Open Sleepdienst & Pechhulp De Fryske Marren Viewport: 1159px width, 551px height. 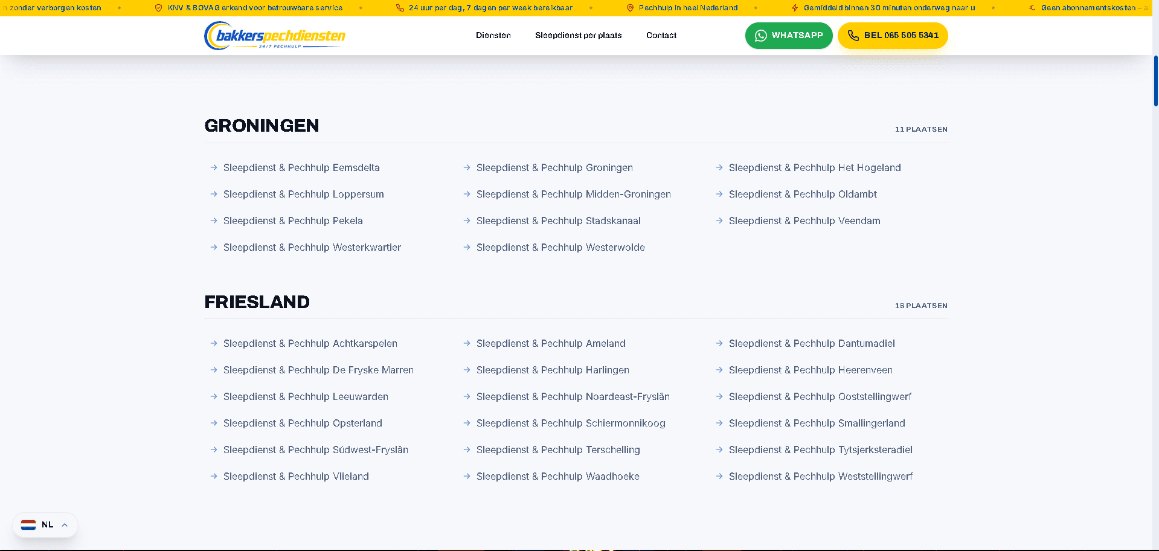(x=318, y=370)
